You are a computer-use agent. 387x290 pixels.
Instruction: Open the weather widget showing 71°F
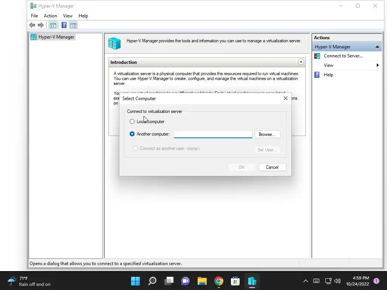click(x=29, y=281)
